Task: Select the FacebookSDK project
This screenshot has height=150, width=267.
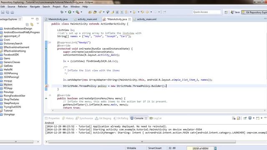Action: [11, 55]
